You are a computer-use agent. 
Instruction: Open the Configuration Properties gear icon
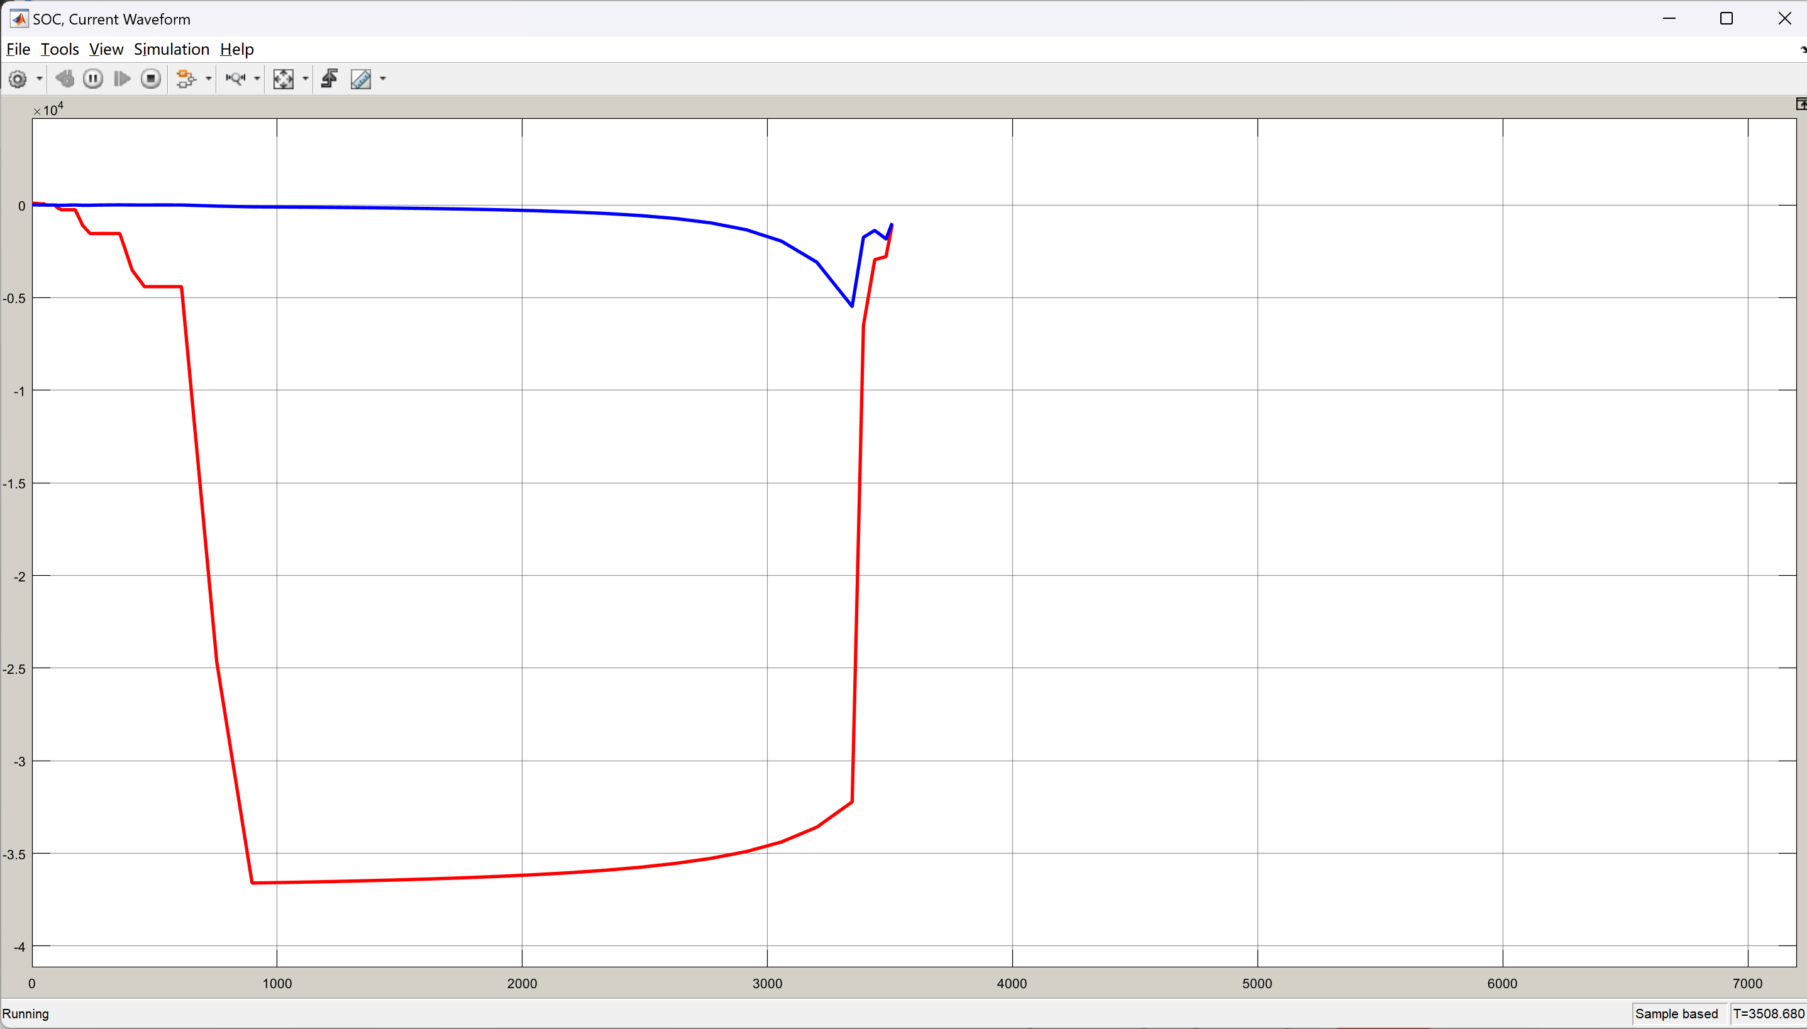[18, 79]
